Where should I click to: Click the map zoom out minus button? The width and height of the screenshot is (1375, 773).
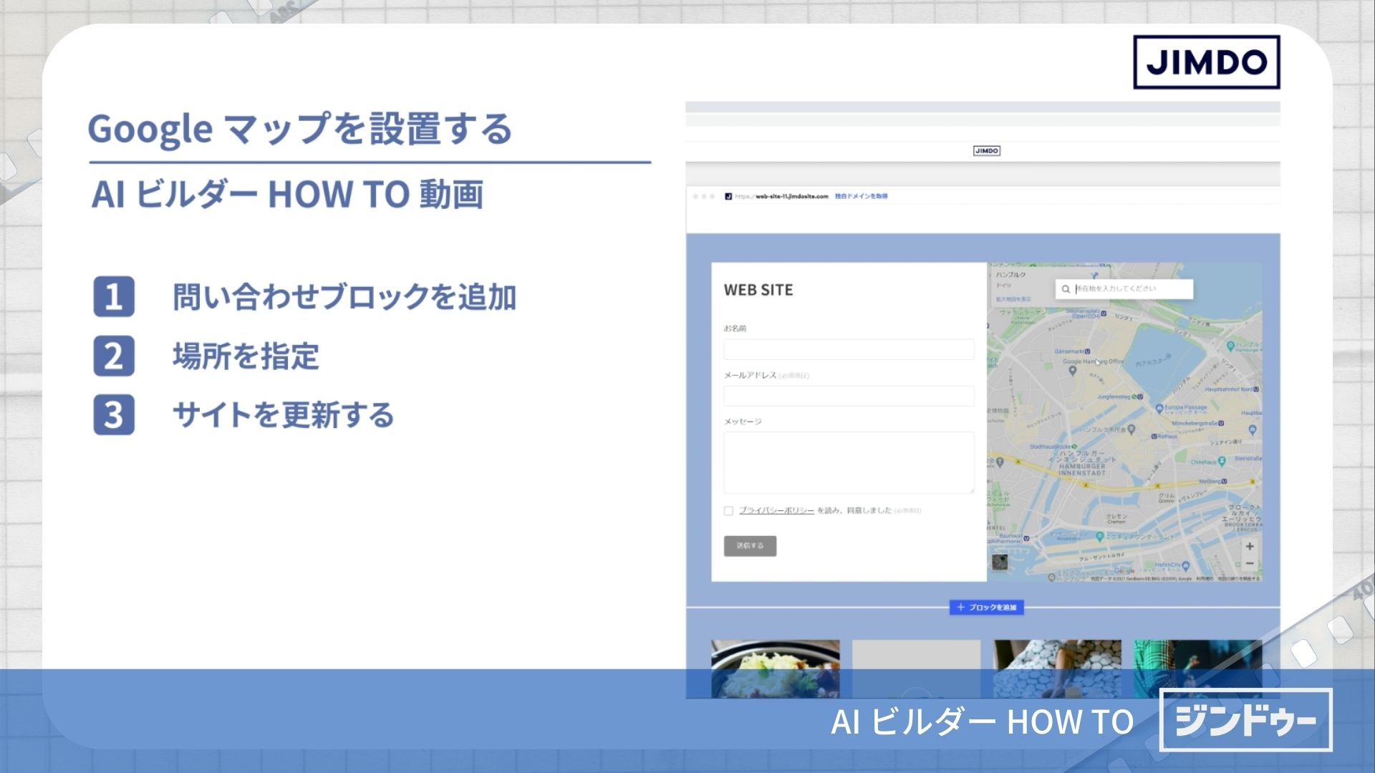click(1250, 563)
